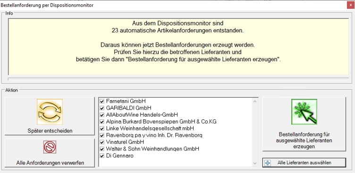
Task: Uncheck the Di Gennaro checkbox
Action: [102, 156]
